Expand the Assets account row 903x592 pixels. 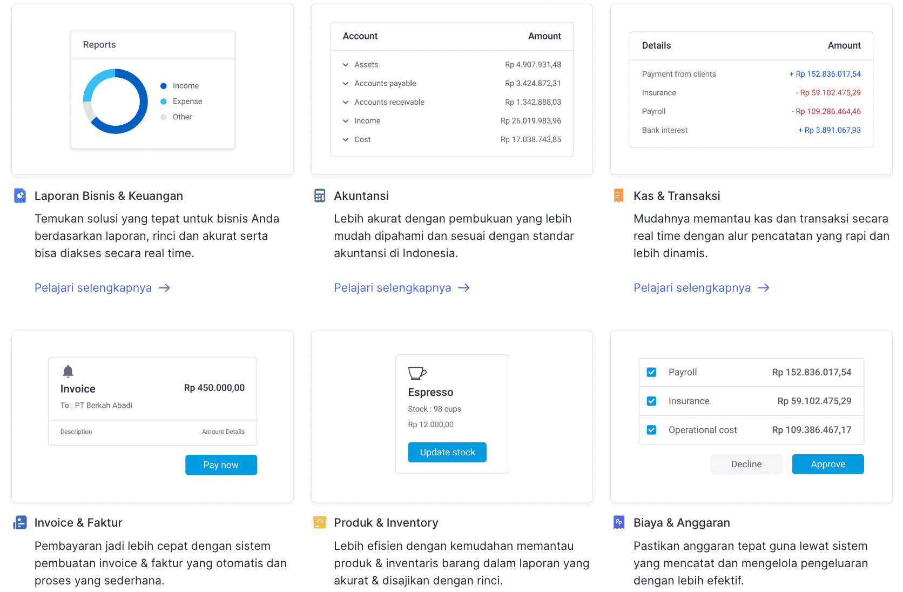pos(451,65)
